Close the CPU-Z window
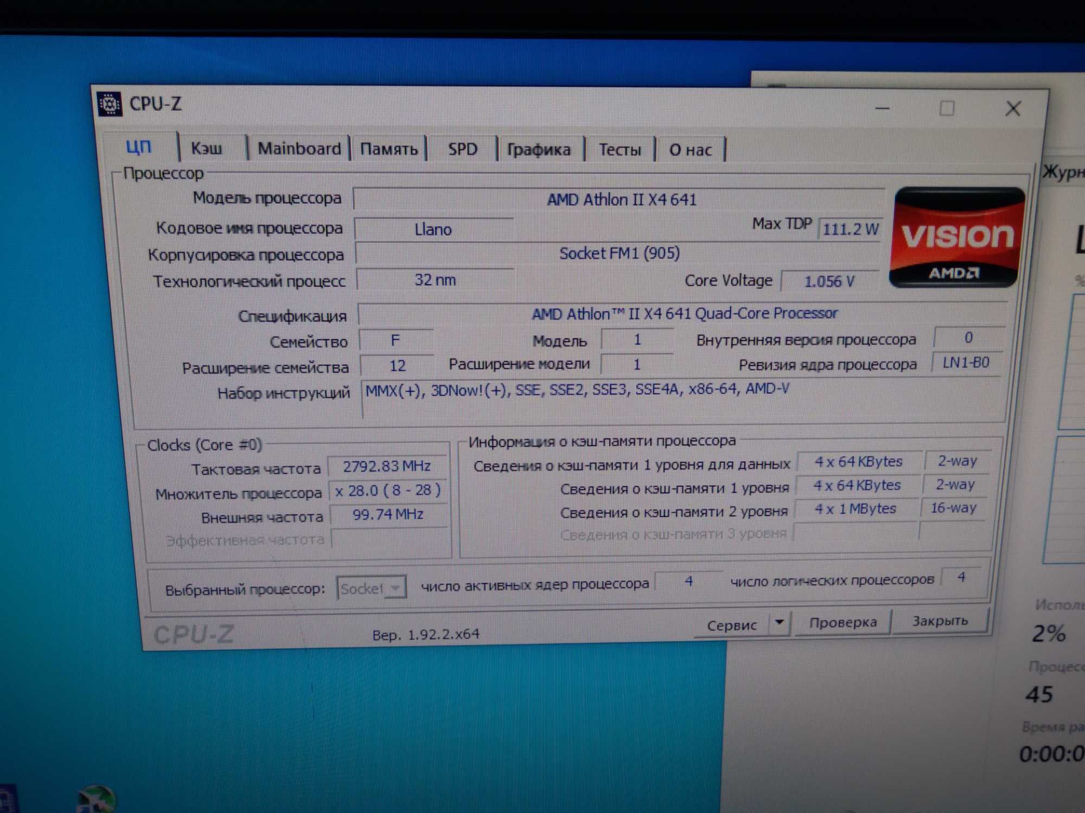 pos(1012,109)
